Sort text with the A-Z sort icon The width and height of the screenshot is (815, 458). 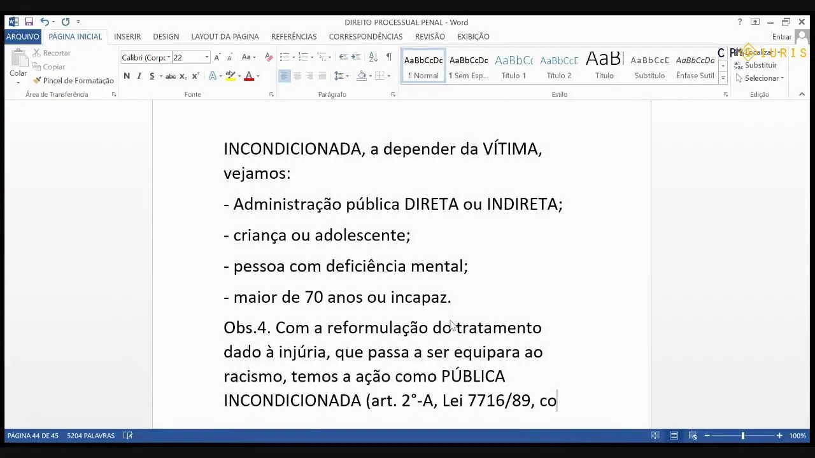click(x=374, y=57)
